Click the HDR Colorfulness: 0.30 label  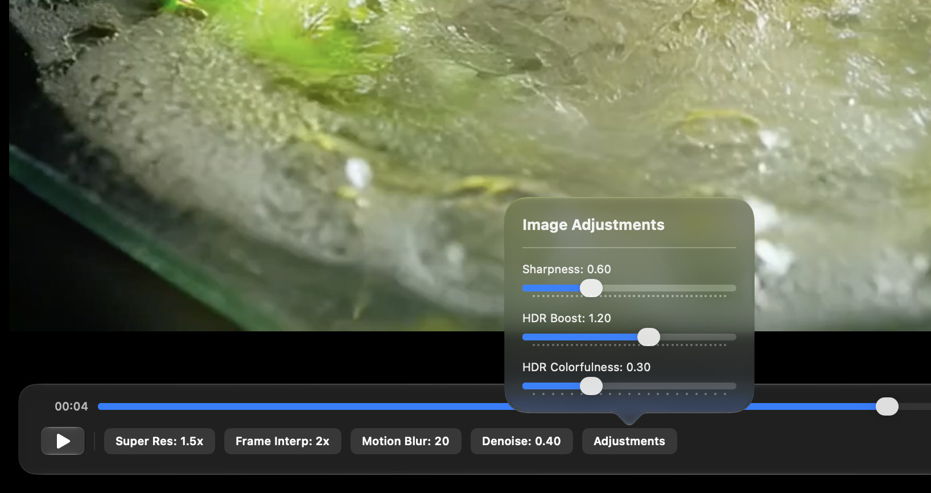[587, 367]
